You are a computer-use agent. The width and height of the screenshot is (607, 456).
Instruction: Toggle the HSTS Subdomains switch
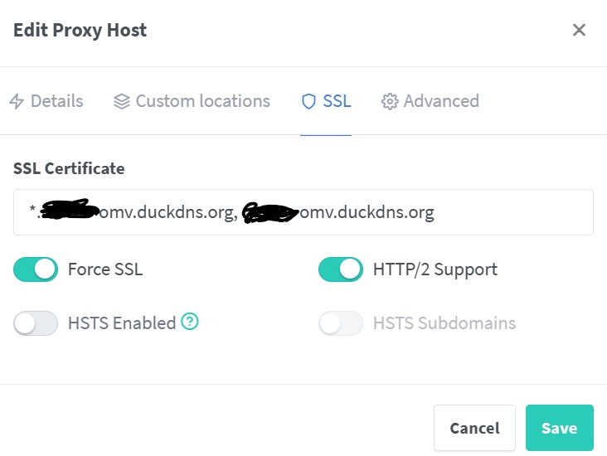point(341,323)
